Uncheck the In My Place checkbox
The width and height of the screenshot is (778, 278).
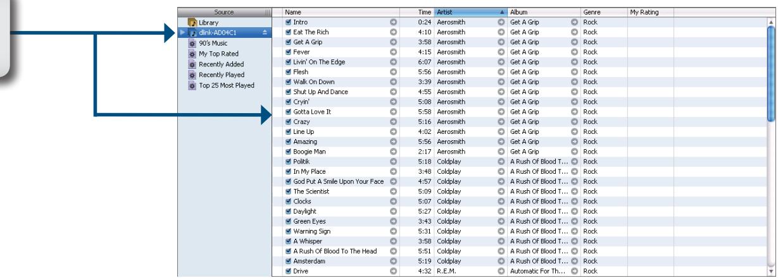tap(289, 172)
